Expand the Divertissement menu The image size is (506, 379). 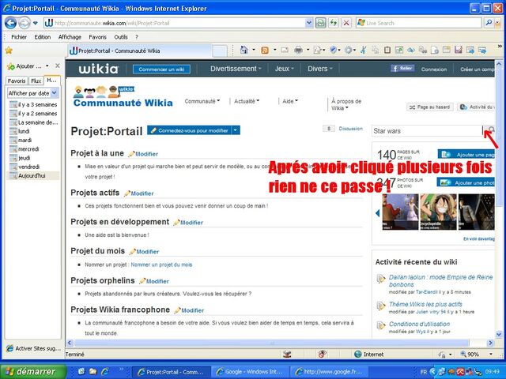[236, 69]
